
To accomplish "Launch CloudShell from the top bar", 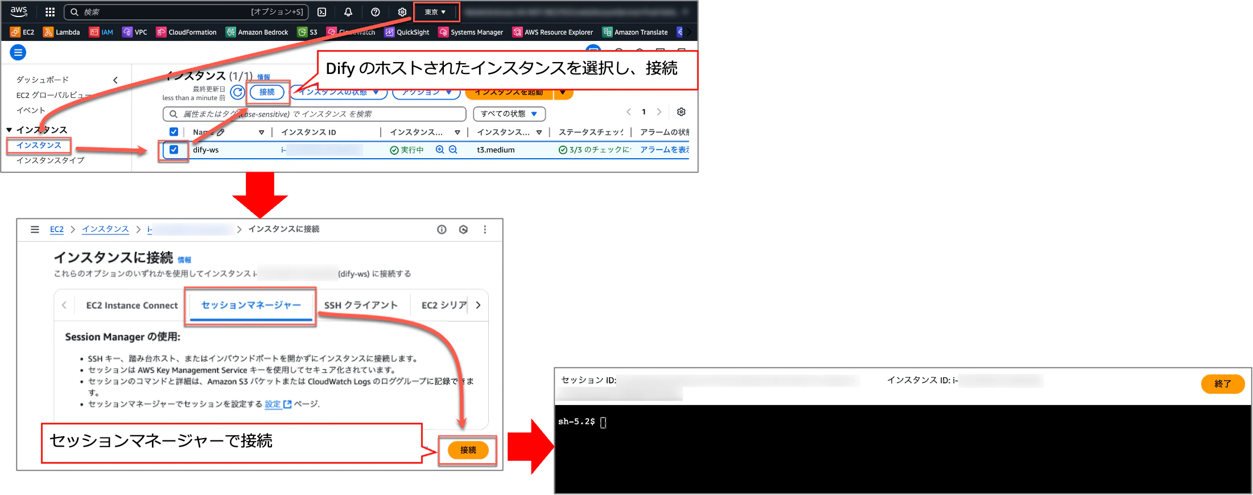I will point(322,12).
